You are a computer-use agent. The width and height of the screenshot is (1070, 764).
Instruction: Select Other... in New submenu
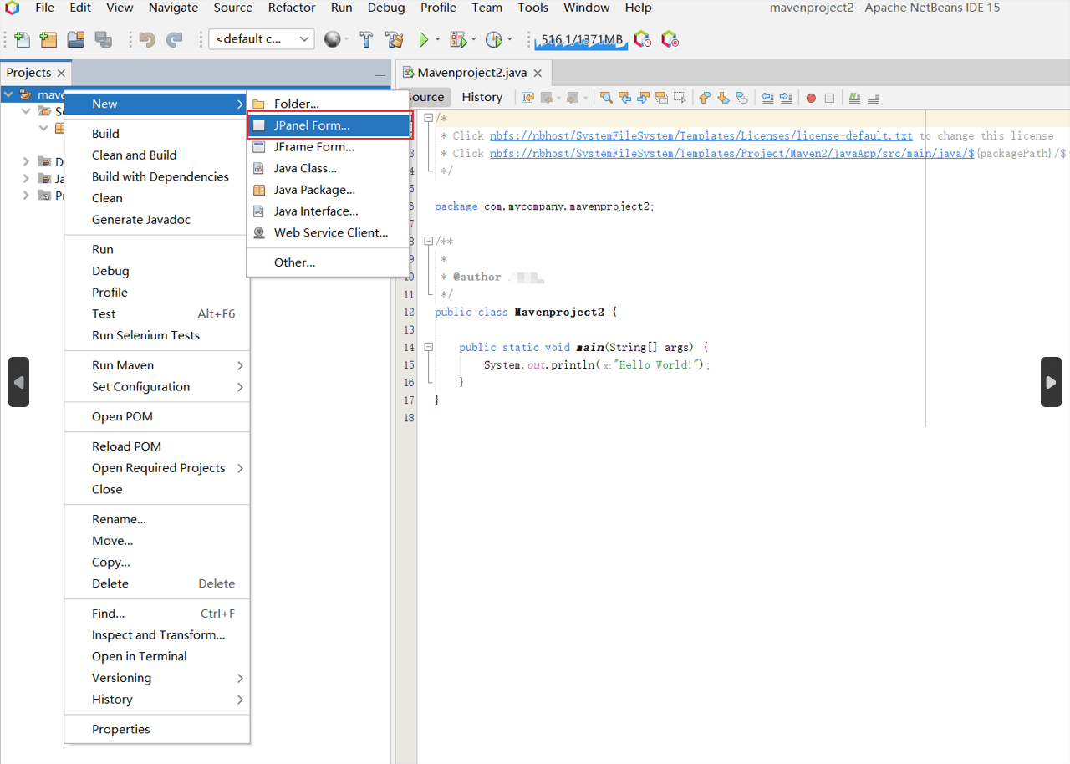[x=329, y=262]
